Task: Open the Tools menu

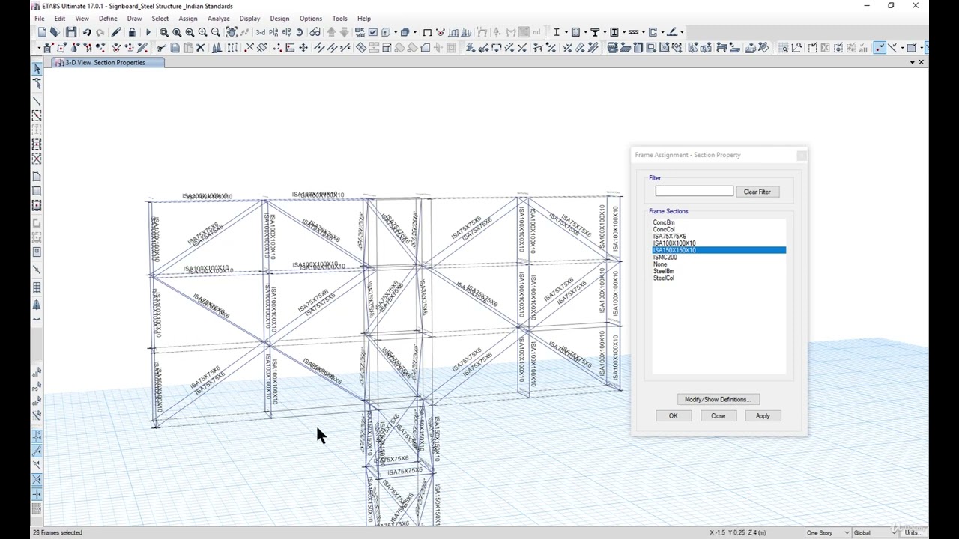Action: point(339,19)
